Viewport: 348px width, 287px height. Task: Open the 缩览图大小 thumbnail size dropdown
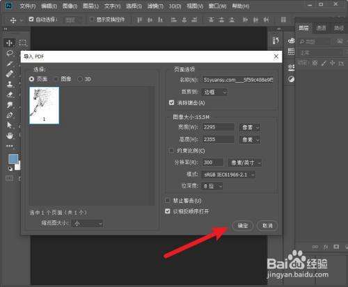88,224
